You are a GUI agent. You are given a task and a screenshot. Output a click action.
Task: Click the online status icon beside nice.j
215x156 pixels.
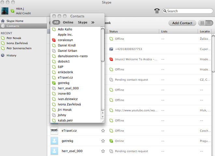click(x=12, y=11)
